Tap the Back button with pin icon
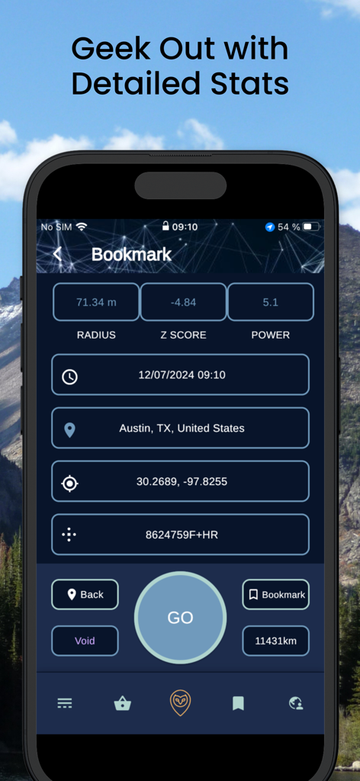Image resolution: width=360 pixels, height=781 pixels. click(85, 594)
